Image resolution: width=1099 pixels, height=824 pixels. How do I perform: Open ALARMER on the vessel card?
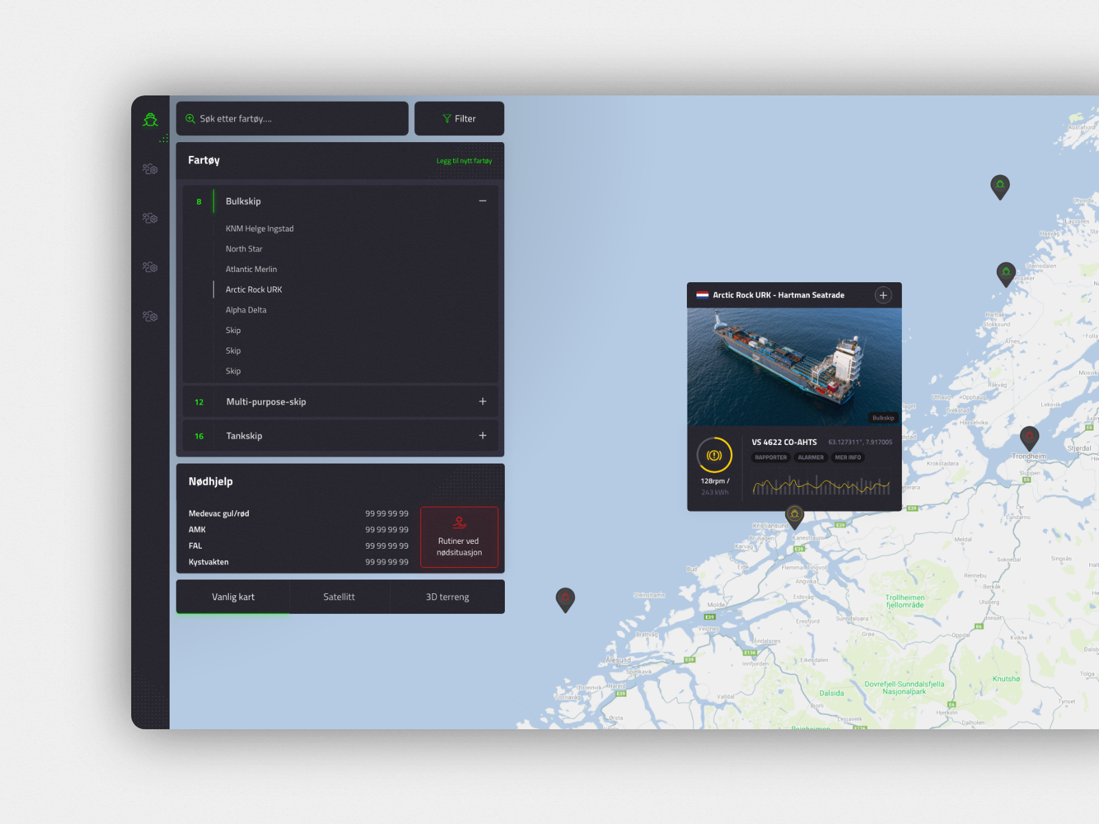pyautogui.click(x=811, y=457)
